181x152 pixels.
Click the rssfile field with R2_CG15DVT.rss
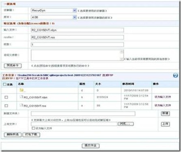pos(77,37)
